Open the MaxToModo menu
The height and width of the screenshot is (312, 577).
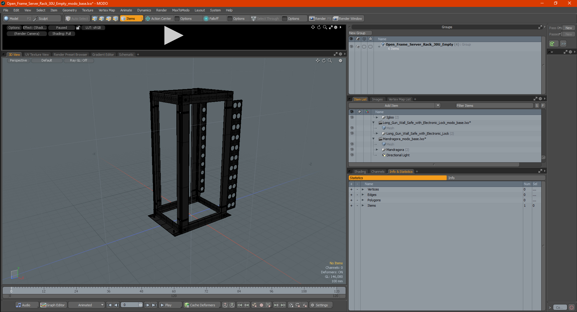coord(181,10)
